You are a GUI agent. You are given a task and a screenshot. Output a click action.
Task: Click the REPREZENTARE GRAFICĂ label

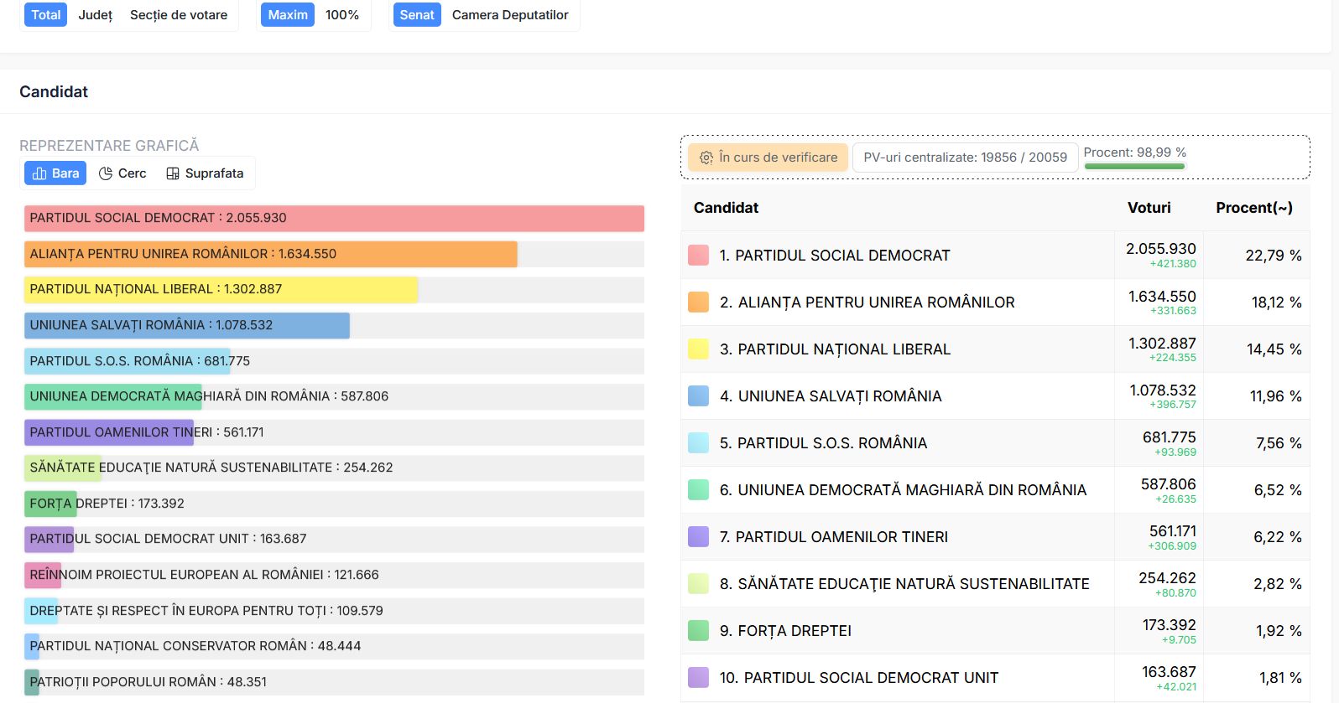(x=109, y=146)
